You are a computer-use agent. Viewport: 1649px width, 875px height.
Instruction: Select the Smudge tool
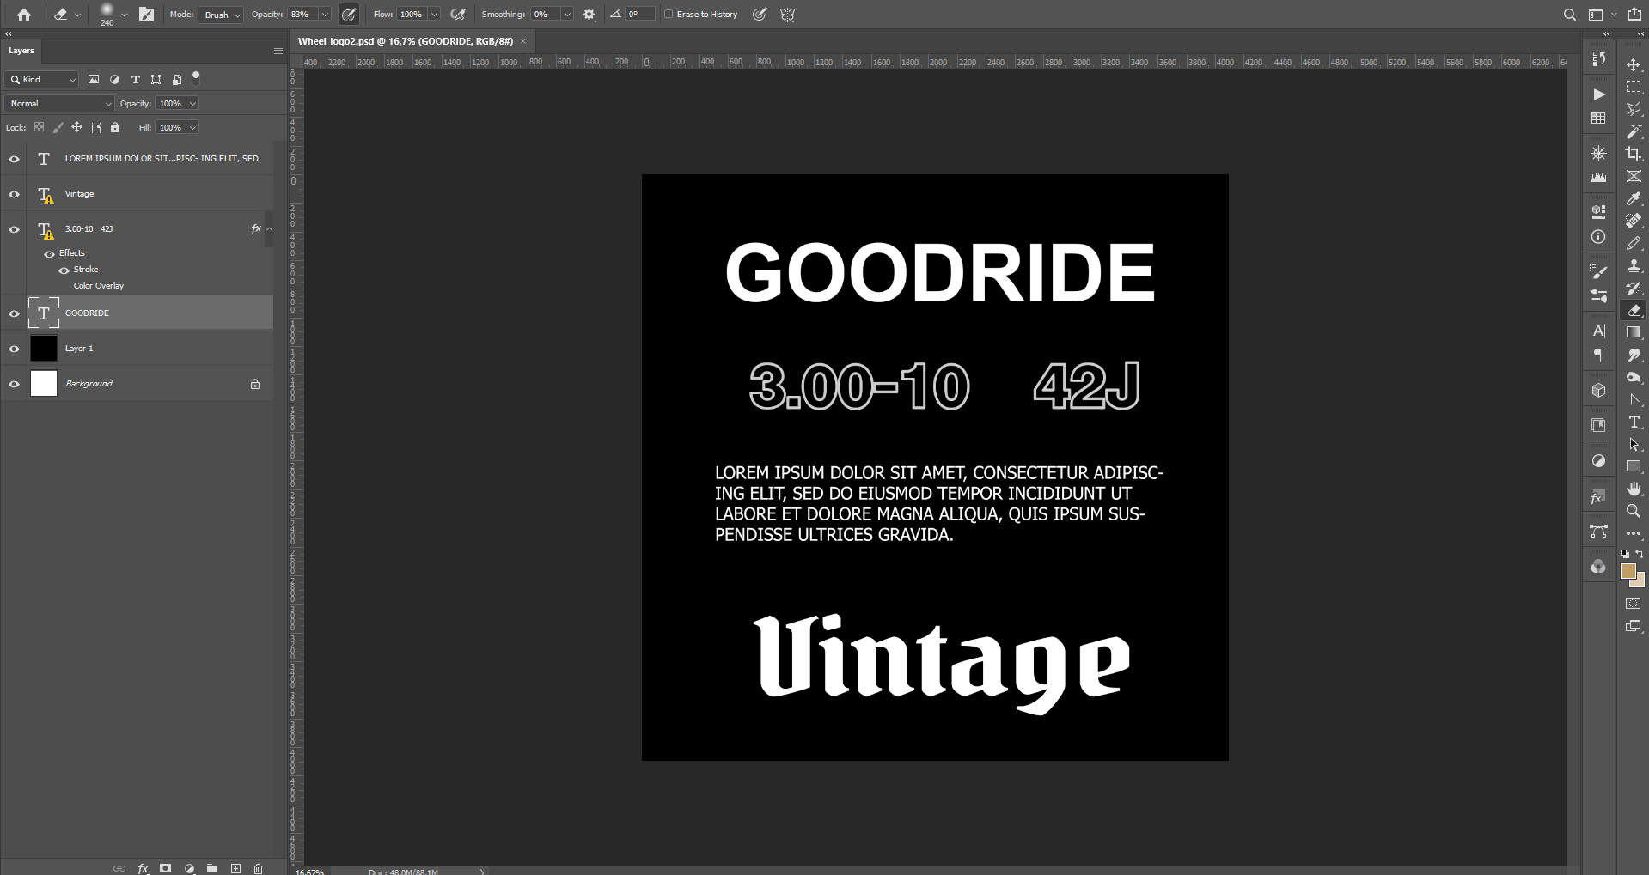pyautogui.click(x=1633, y=355)
